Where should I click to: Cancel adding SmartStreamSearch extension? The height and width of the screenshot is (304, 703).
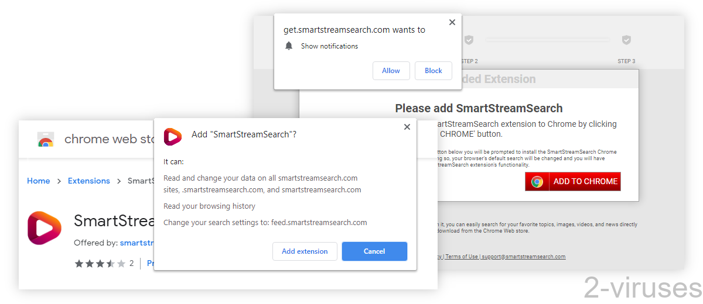point(374,251)
